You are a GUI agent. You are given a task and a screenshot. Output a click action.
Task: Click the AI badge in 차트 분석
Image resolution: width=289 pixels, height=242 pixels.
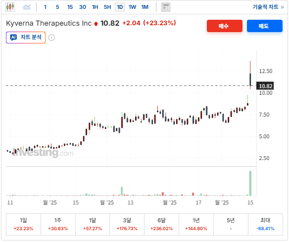[13, 38]
